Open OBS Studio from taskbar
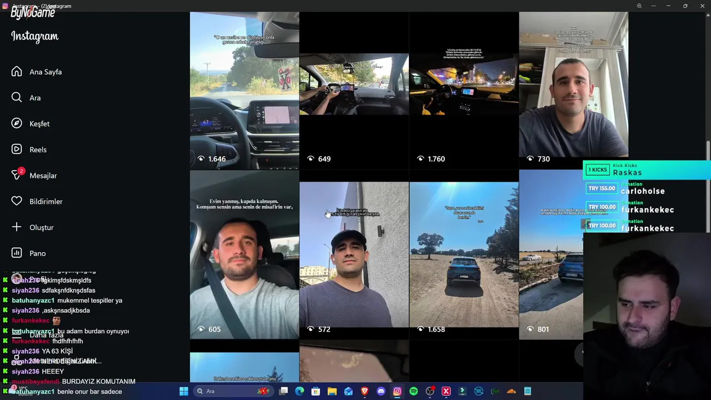711x400 pixels. coord(430,391)
